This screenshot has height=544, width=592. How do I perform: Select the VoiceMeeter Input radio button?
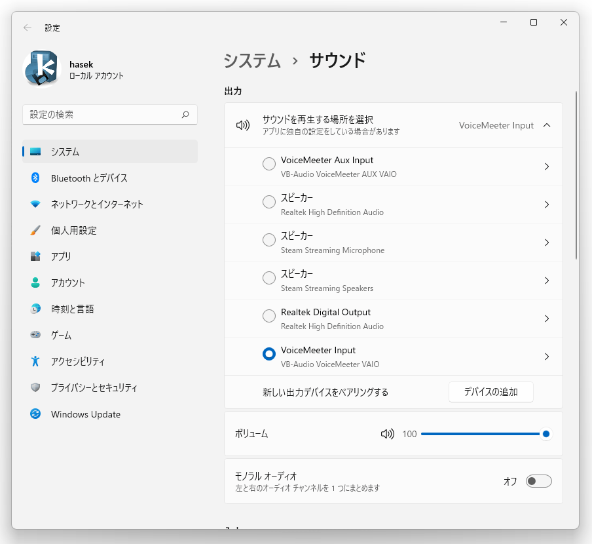click(268, 354)
